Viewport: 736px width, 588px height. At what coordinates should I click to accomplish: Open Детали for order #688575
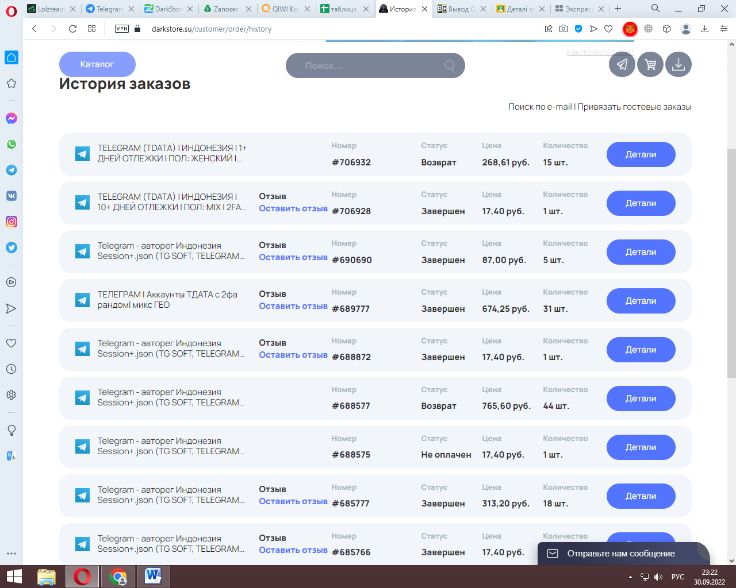(x=641, y=447)
